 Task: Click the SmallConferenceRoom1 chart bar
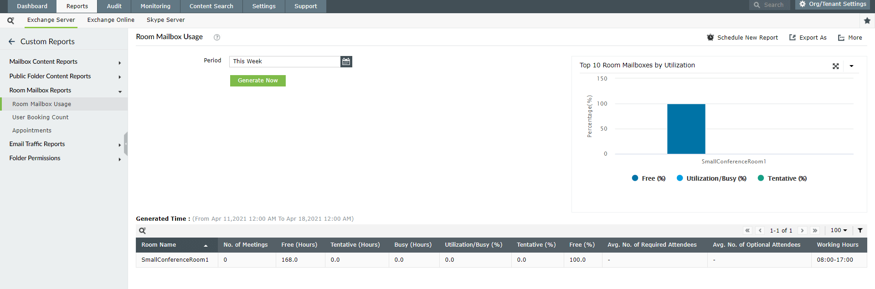pyautogui.click(x=686, y=129)
